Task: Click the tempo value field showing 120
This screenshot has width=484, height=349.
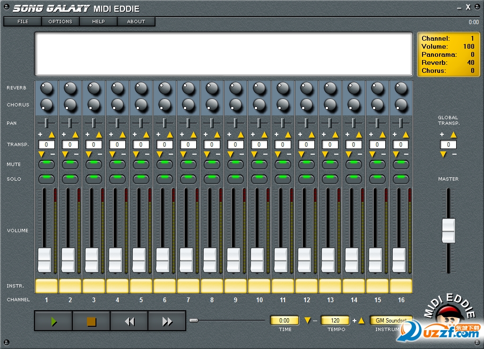Action: tap(335, 320)
